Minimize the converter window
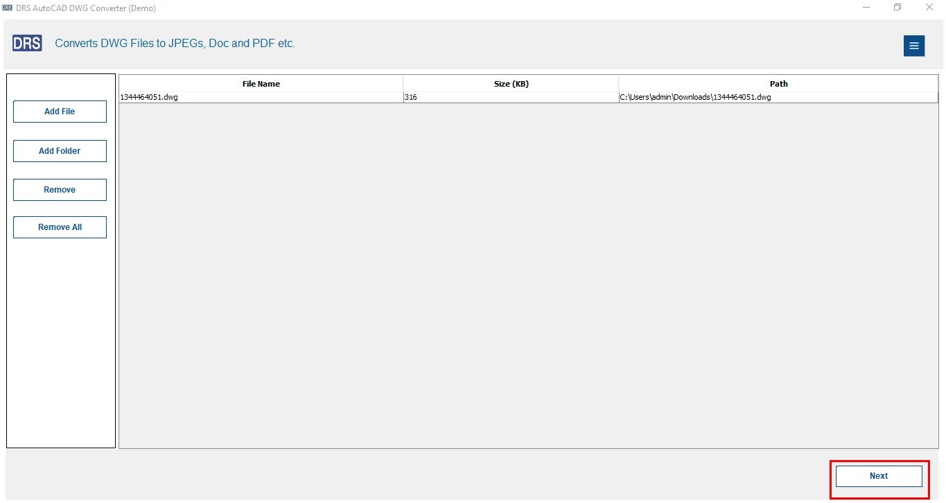Screen dimensions: 946x503 point(866,8)
